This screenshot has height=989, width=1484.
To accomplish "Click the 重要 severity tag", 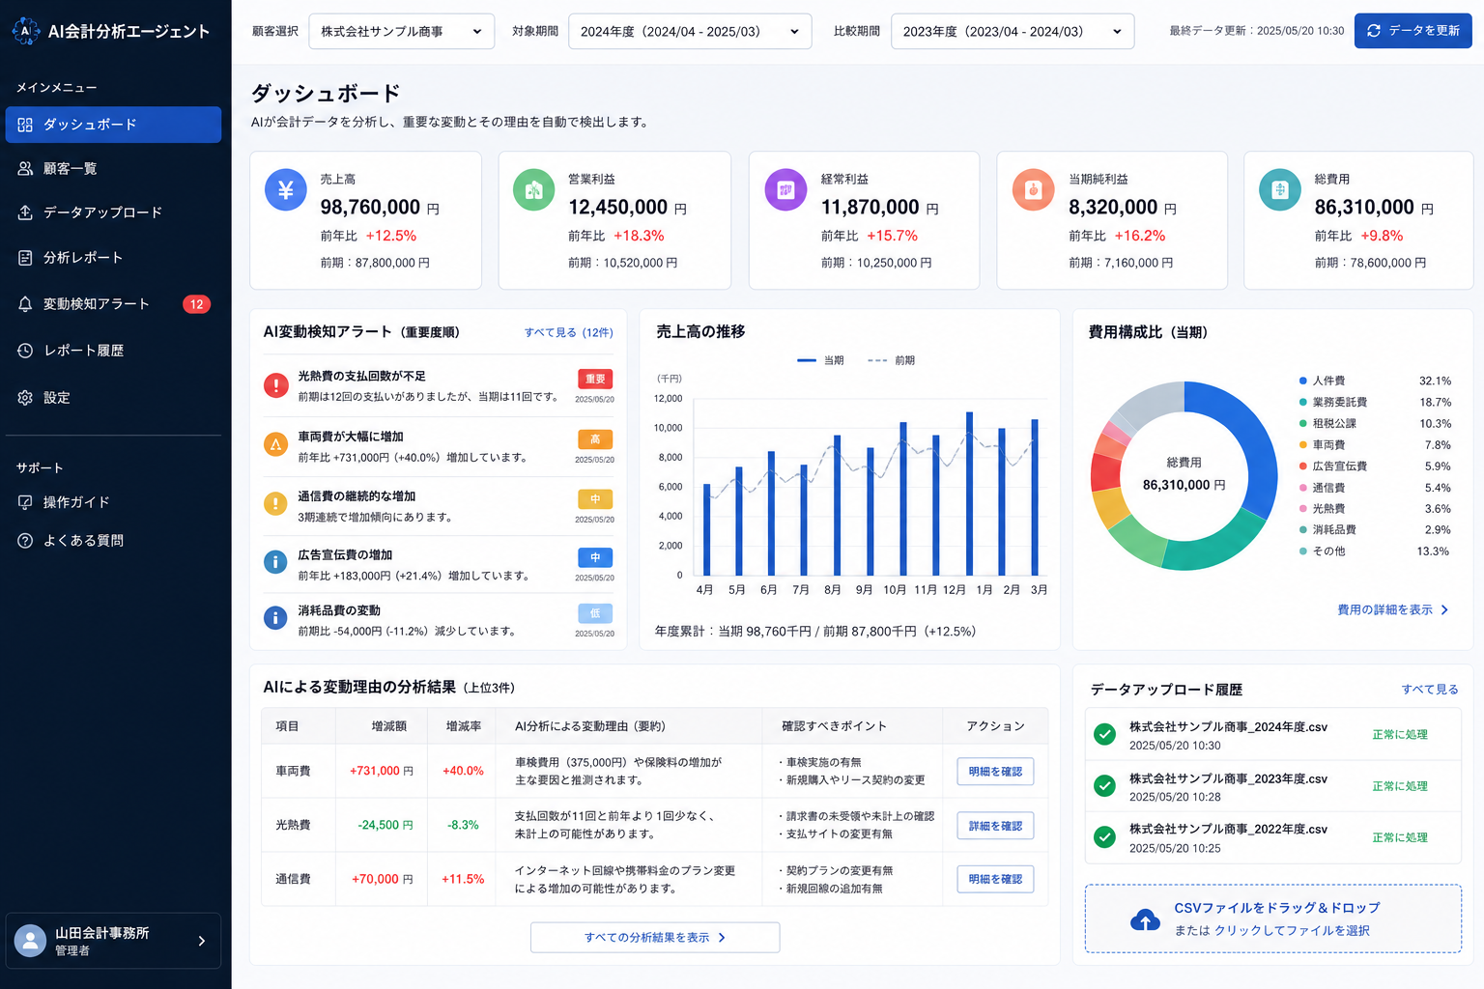I will click(x=595, y=380).
